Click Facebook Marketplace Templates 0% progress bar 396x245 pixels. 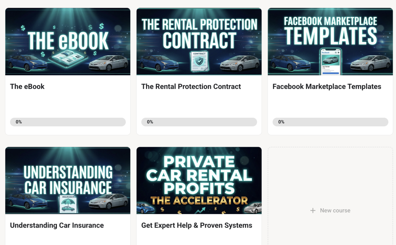click(330, 122)
